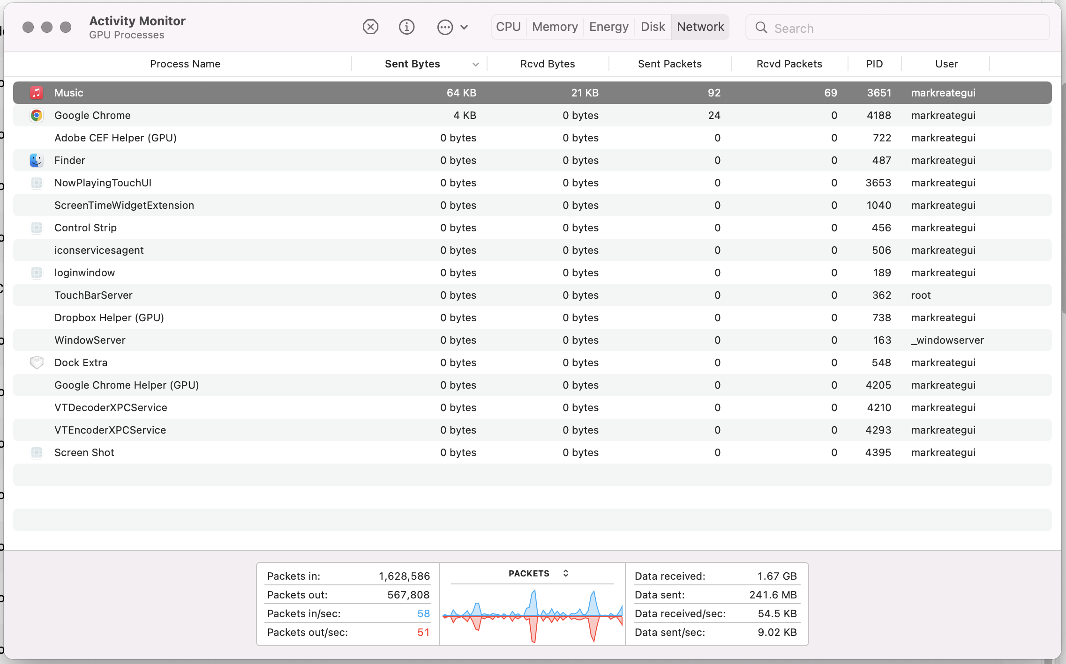1066x664 pixels.
Task: Sort by the Rcvd Bytes column header
Action: (548, 64)
